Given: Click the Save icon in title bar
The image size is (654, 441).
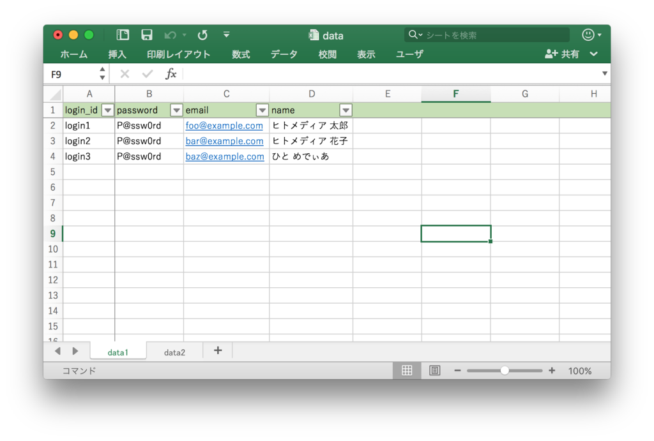Looking at the screenshot, I should pyautogui.click(x=147, y=35).
